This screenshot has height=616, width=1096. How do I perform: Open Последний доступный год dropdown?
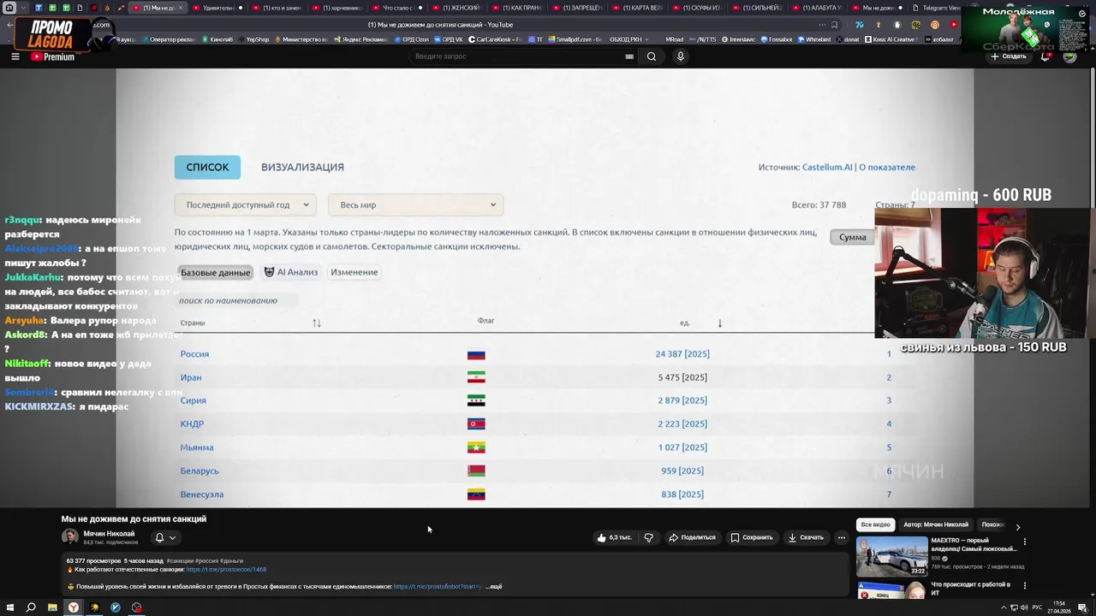coord(246,204)
